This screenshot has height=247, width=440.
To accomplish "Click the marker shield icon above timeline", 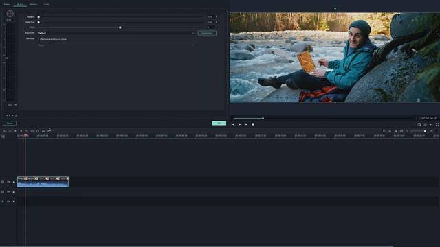I will (x=384, y=131).
